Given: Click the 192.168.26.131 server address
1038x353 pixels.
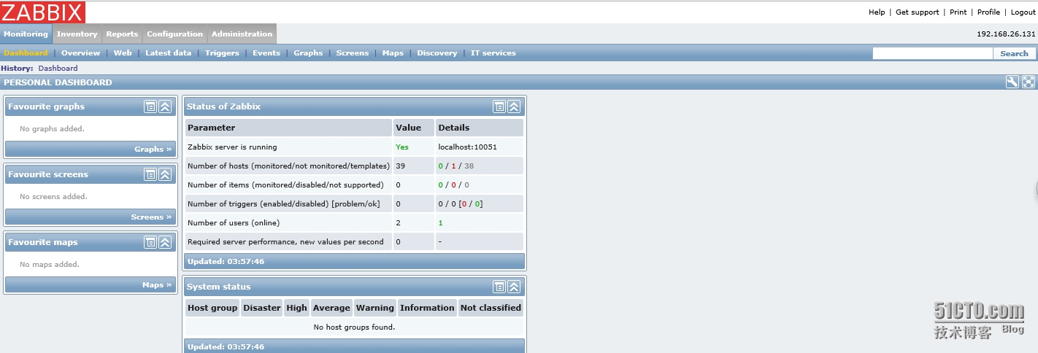Looking at the screenshot, I should 1006,34.
